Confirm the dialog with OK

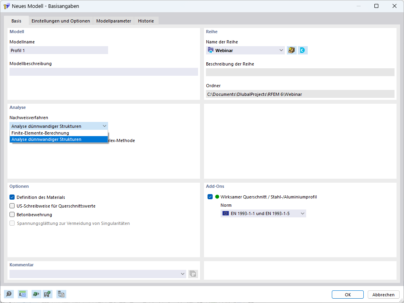point(348,295)
